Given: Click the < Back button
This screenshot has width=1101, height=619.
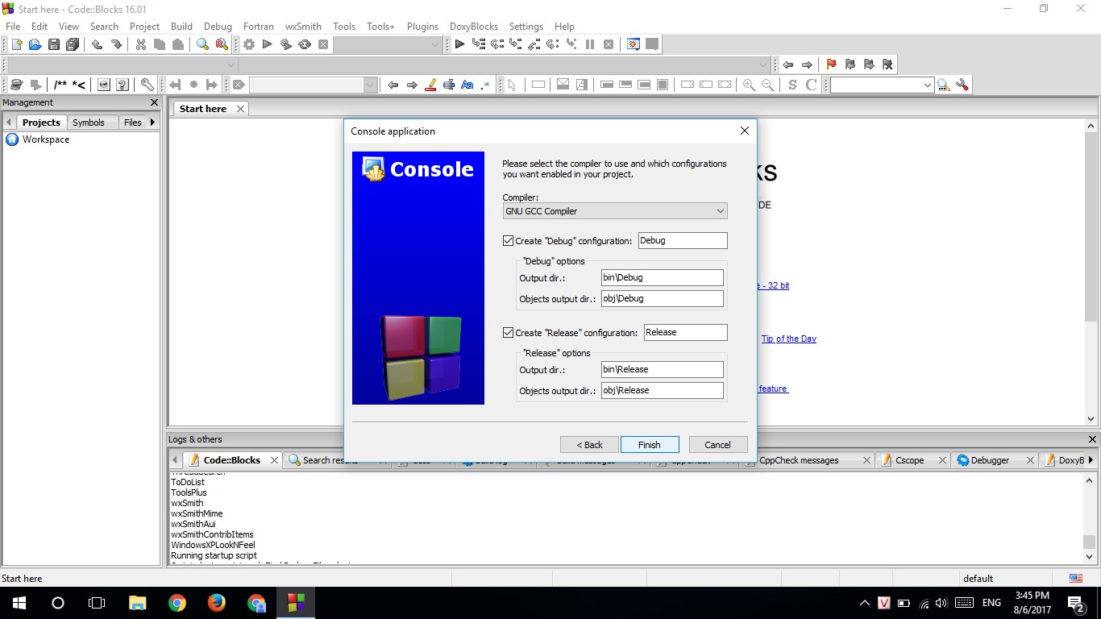Looking at the screenshot, I should (x=590, y=445).
